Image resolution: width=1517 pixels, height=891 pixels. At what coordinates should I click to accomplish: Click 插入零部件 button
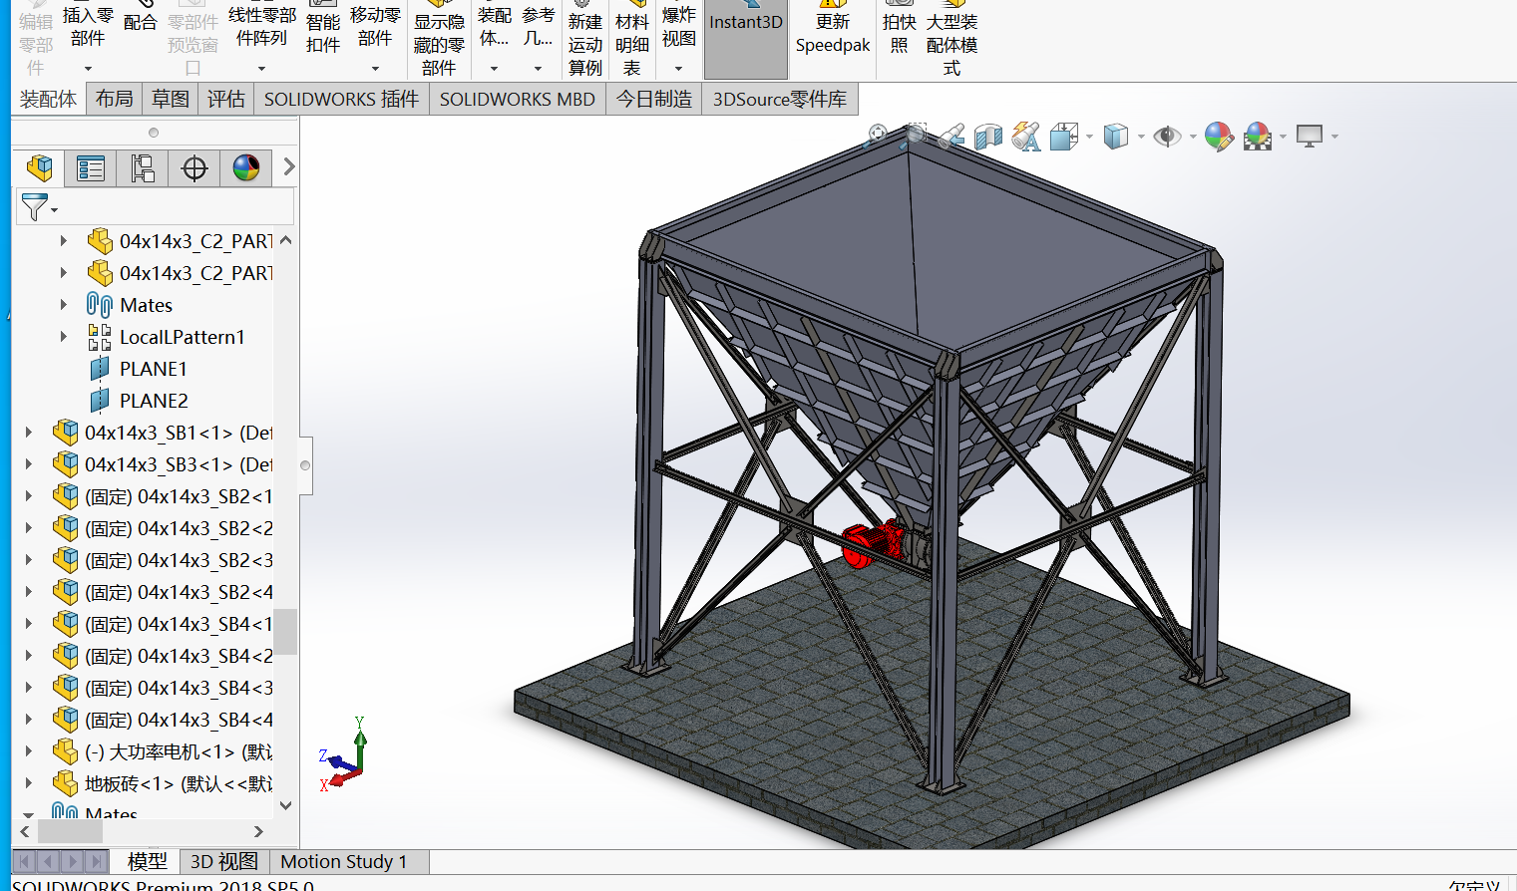tap(88, 26)
